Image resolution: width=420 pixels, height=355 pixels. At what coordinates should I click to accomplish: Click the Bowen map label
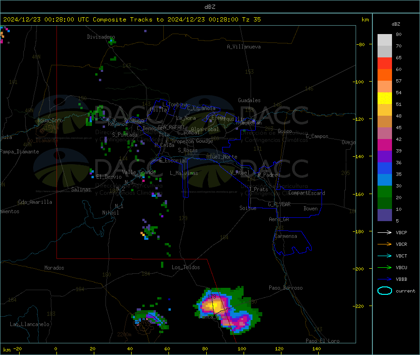[310, 209]
